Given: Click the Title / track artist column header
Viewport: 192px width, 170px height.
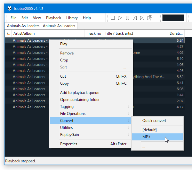Looking at the screenshot, I should point(135,33).
